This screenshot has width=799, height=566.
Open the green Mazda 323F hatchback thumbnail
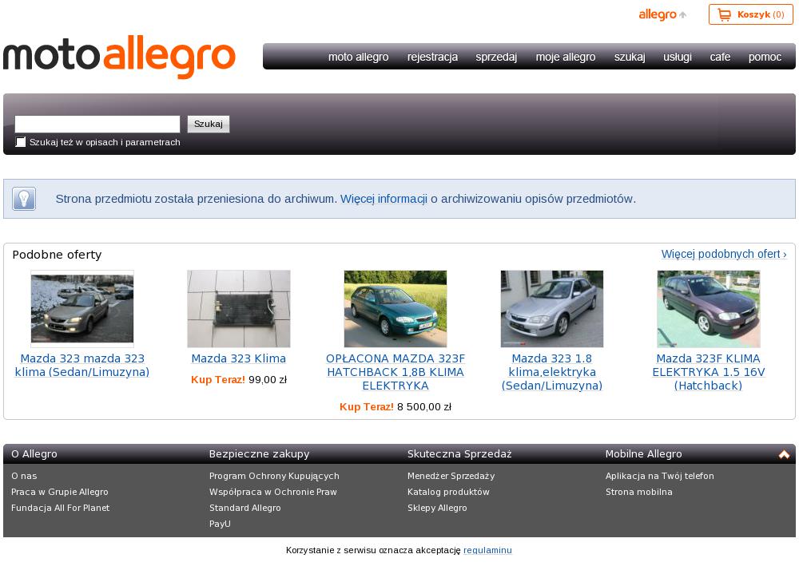[x=396, y=309]
